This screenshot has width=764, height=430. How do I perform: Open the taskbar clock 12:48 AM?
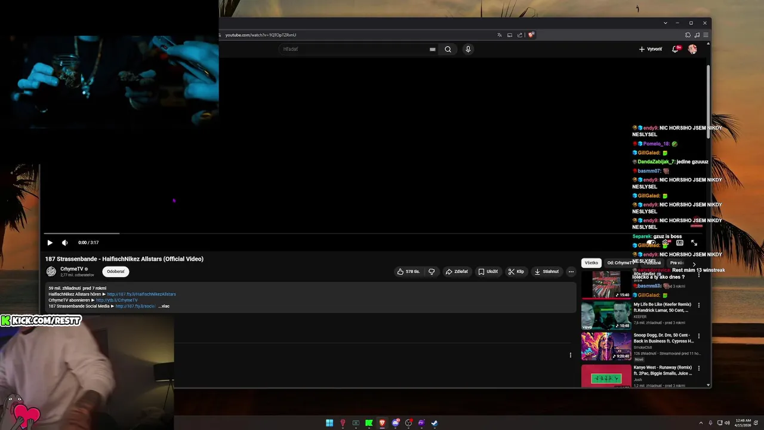tap(744, 423)
